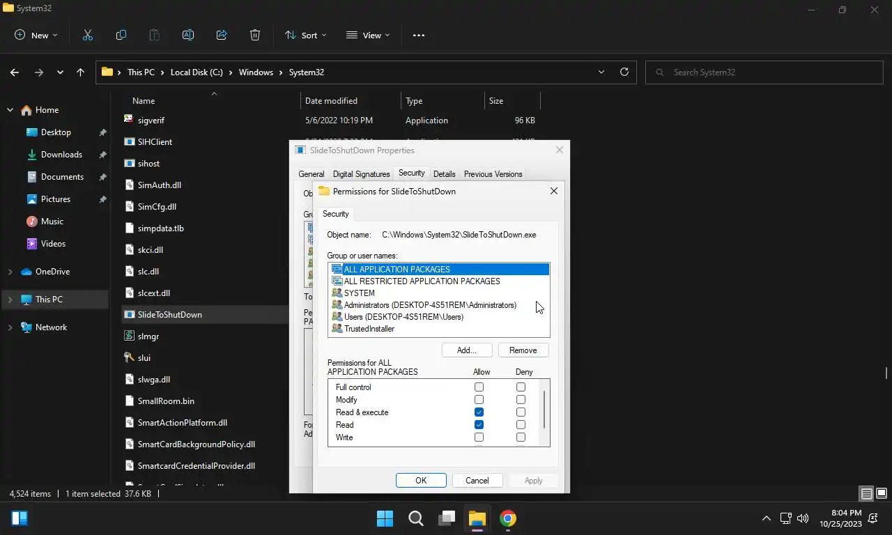892x535 pixels.
Task: Select slmgr script file
Action: 141,336
